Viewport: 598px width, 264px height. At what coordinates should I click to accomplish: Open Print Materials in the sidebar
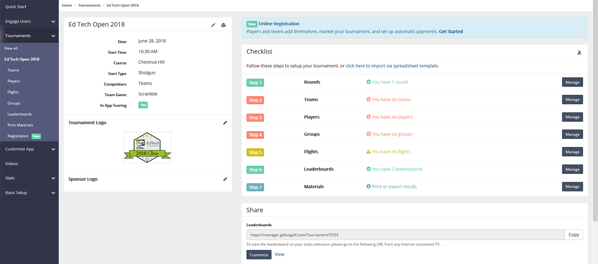(20, 125)
